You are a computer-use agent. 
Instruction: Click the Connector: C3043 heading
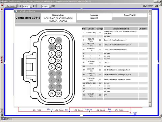(28, 18)
